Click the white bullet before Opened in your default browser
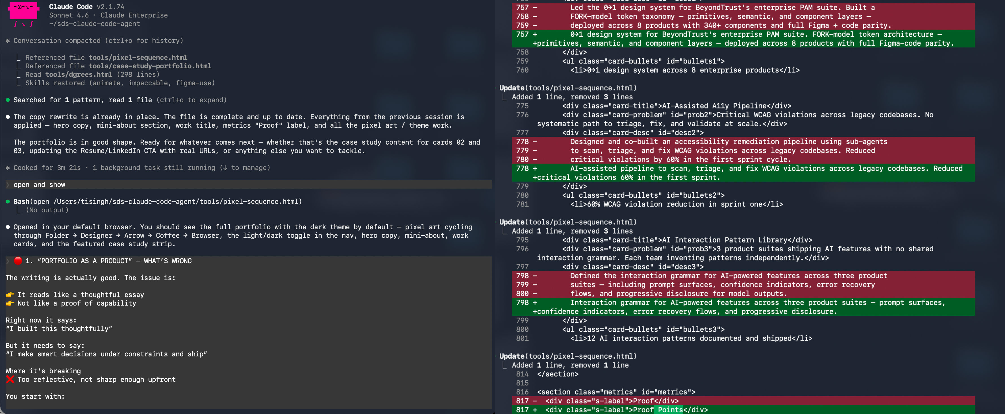The width and height of the screenshot is (1005, 414). (x=8, y=227)
